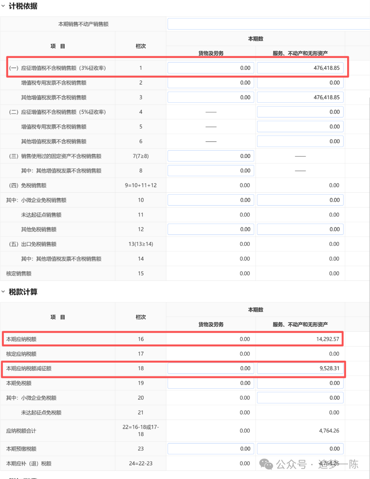Select the 9,528.31 减征额 field in row 18
370x479 pixels.
click(300, 368)
